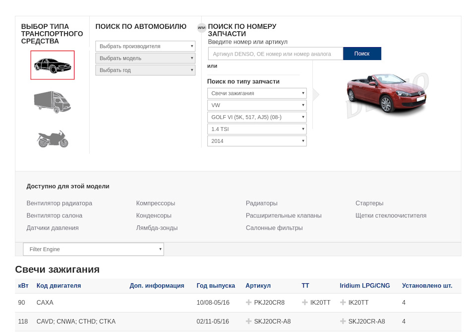Open Вентилятор радиатора category link
This screenshot has width=476, height=334.
pyautogui.click(x=59, y=203)
